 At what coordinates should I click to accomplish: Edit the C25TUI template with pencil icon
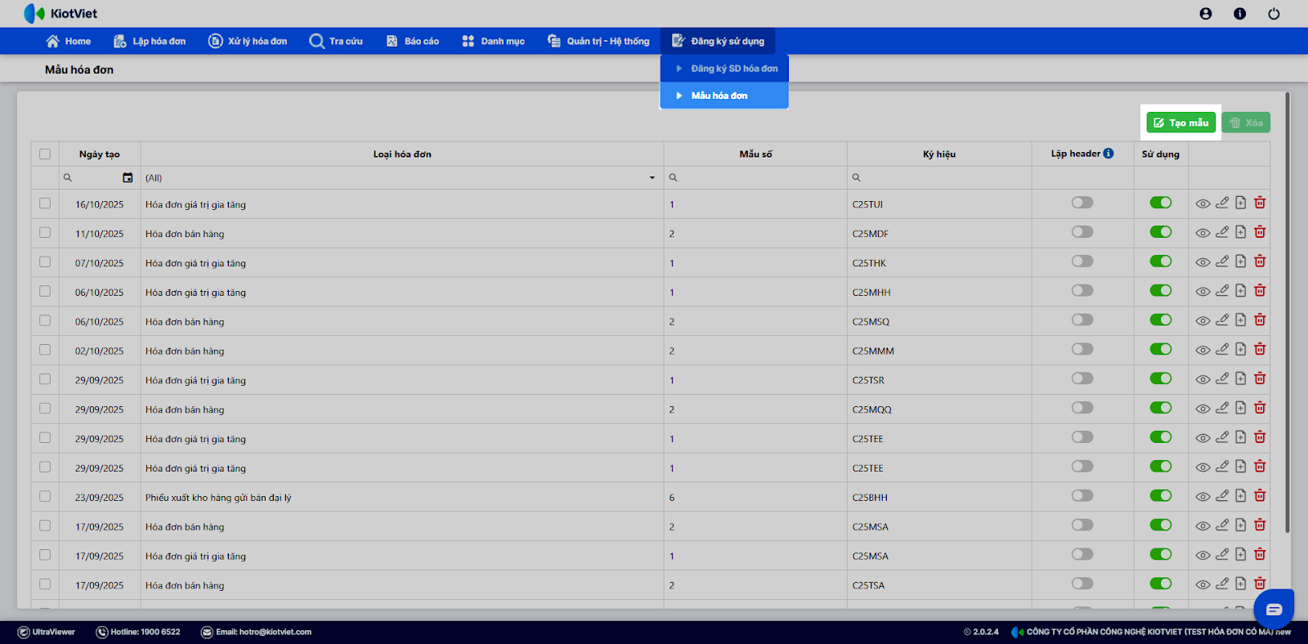pyautogui.click(x=1222, y=203)
